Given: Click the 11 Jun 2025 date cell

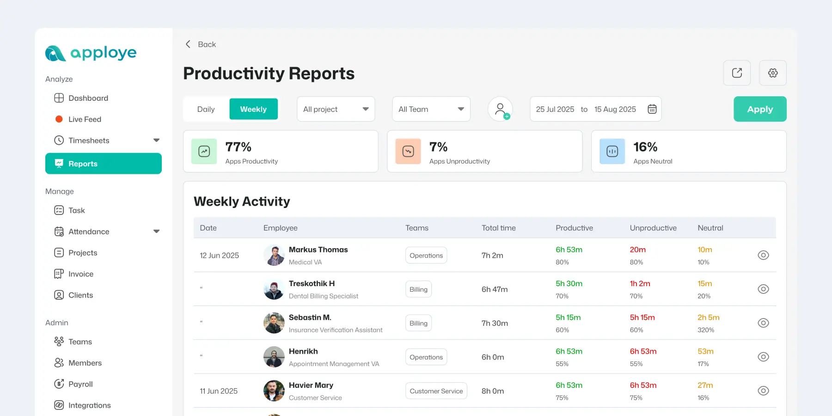Looking at the screenshot, I should pos(219,391).
